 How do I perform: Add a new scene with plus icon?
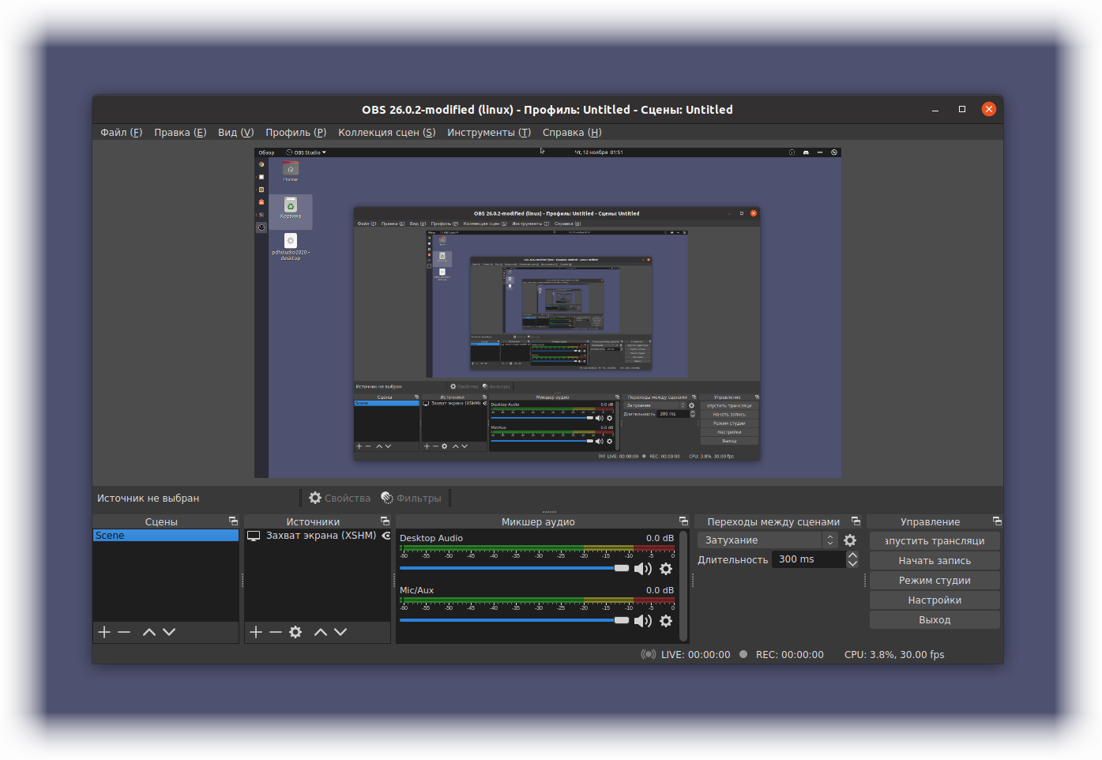[x=104, y=632]
